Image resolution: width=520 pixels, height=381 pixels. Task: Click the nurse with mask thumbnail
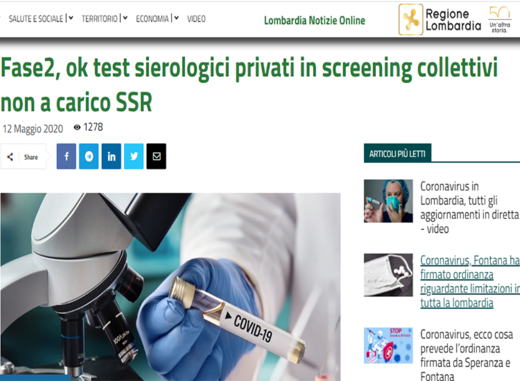(x=388, y=201)
